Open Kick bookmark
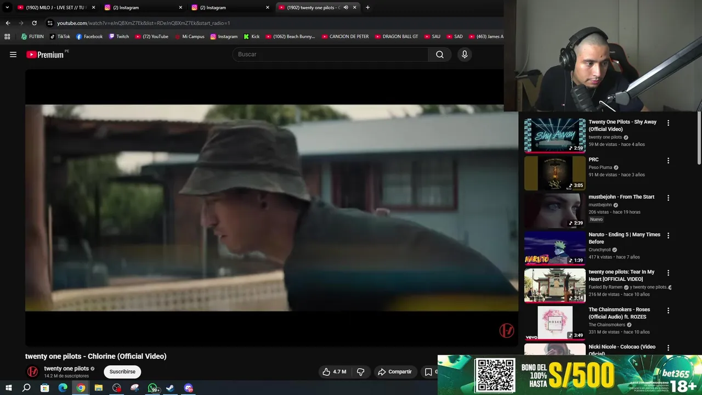 251,37
